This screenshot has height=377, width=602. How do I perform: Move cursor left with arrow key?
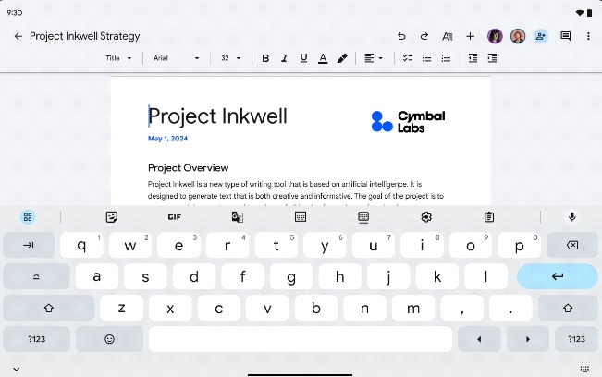tap(479, 339)
